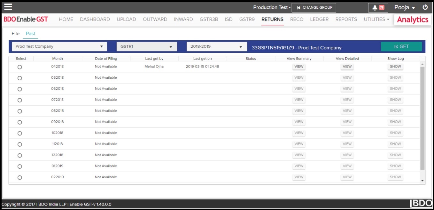
Task: Open the hamburger menu icon
Action: tap(8, 7)
